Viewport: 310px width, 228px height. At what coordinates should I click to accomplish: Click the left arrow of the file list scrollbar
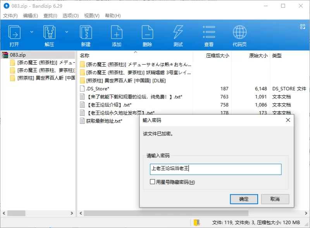(x=81, y=213)
